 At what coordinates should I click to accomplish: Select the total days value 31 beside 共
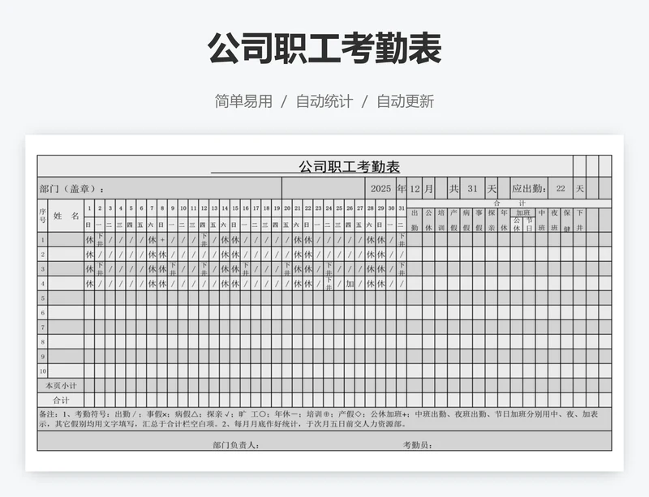click(x=473, y=189)
